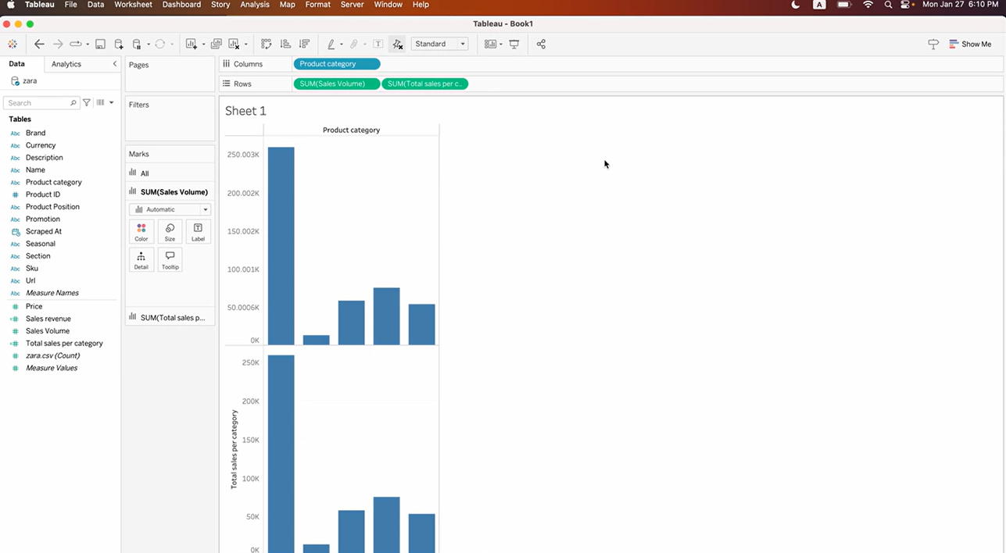The height and width of the screenshot is (553, 1006).
Task: Click the Sheet 1 title
Action: pyautogui.click(x=245, y=111)
